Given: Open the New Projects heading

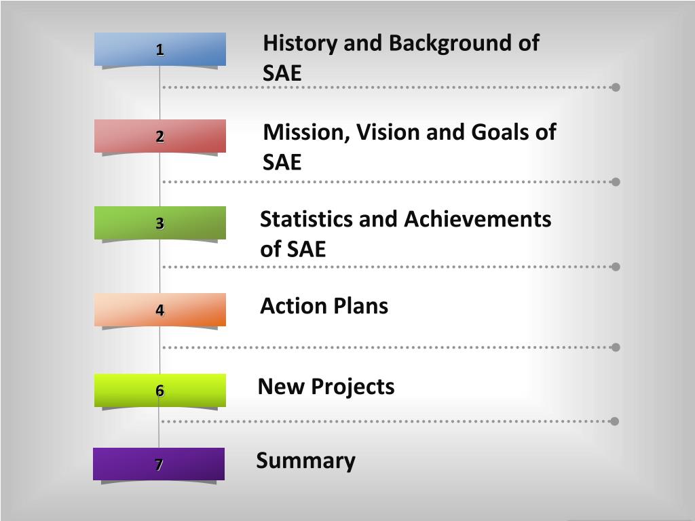Looking at the screenshot, I should pyautogui.click(x=326, y=386).
